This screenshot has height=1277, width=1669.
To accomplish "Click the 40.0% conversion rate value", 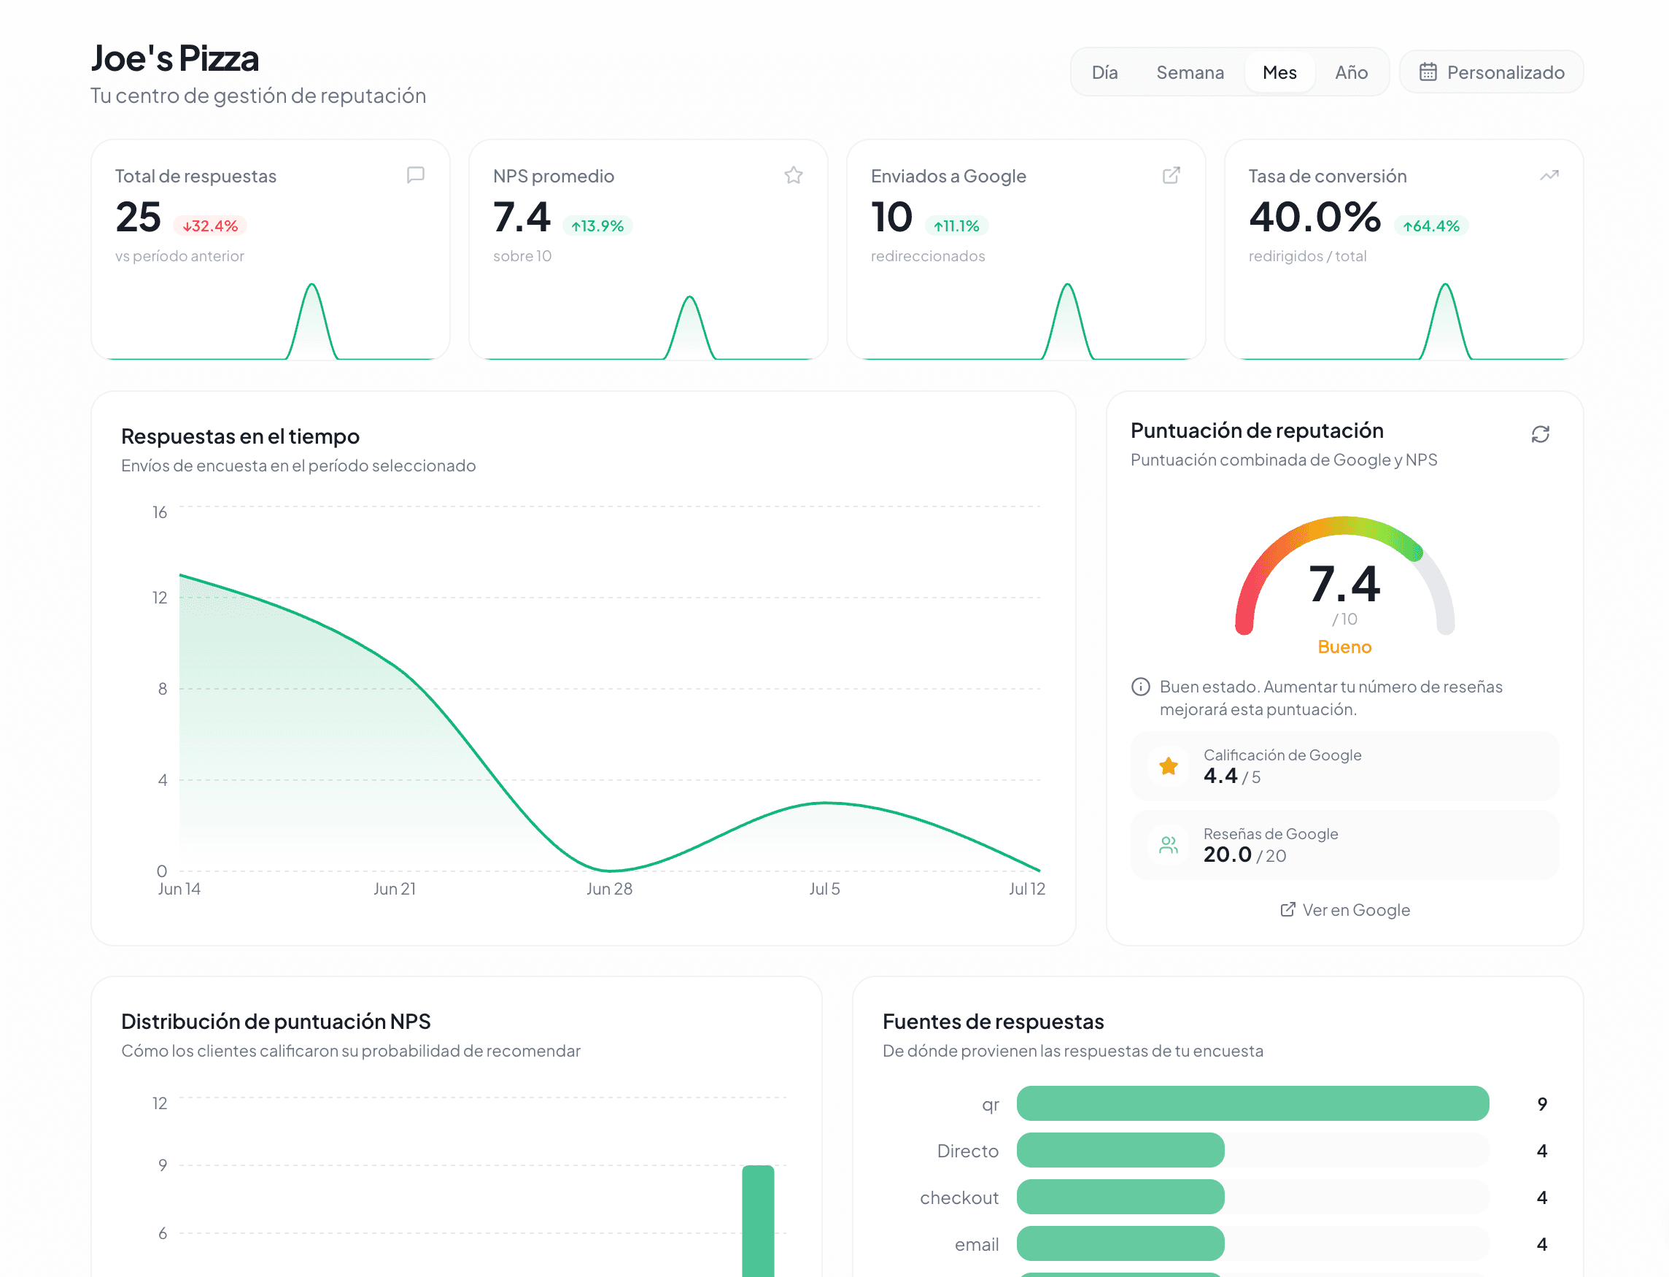I will coord(1315,217).
